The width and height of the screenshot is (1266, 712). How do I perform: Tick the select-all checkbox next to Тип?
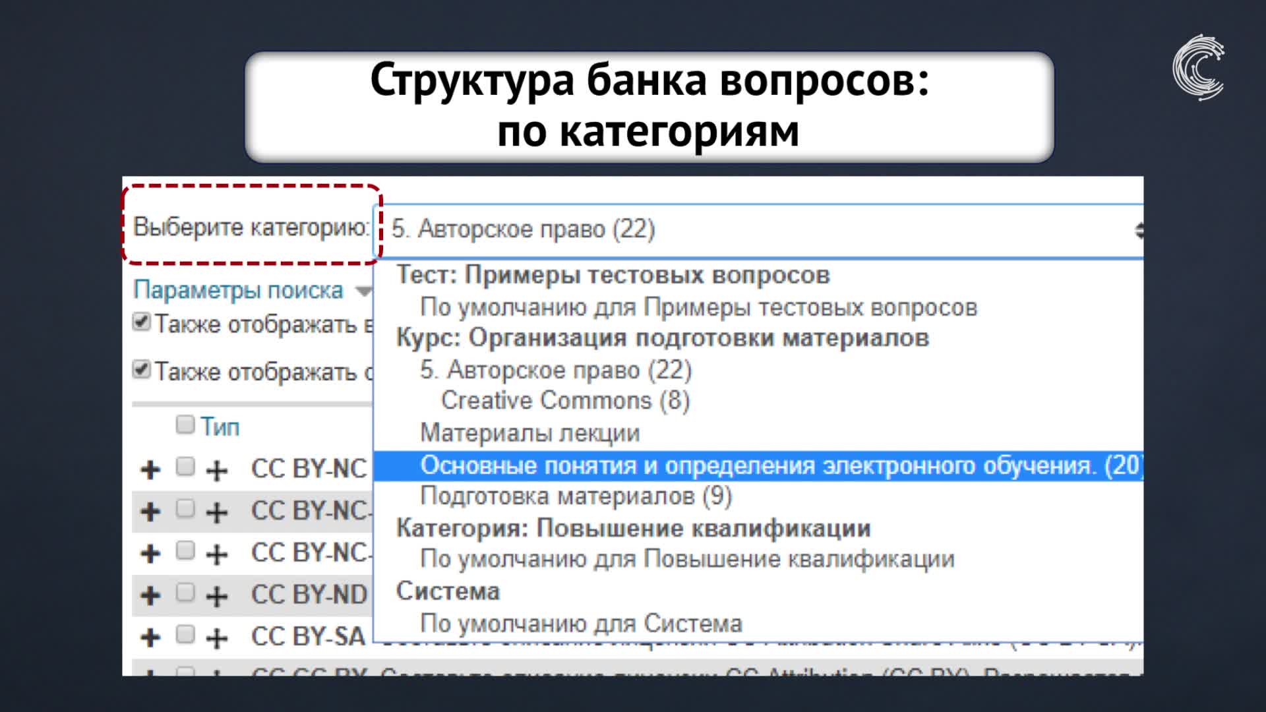[x=185, y=425]
